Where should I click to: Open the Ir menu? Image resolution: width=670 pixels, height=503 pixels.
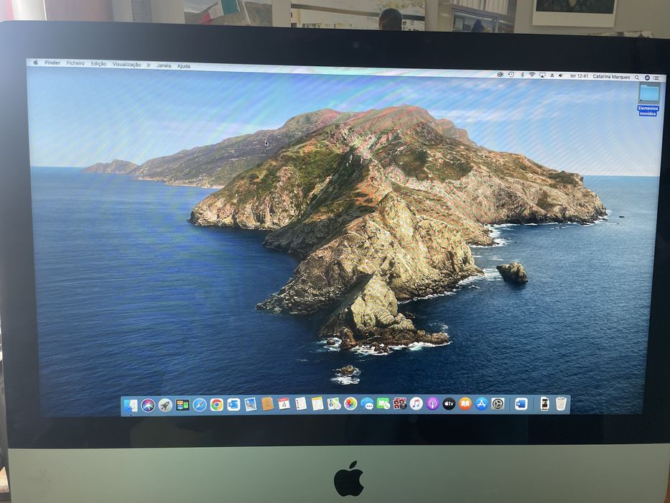pos(149,65)
